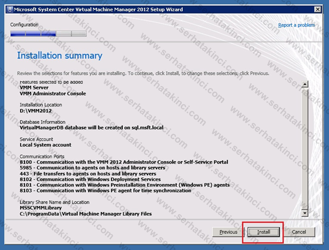Click the Install button
329x250 pixels.
pyautogui.click(x=264, y=232)
